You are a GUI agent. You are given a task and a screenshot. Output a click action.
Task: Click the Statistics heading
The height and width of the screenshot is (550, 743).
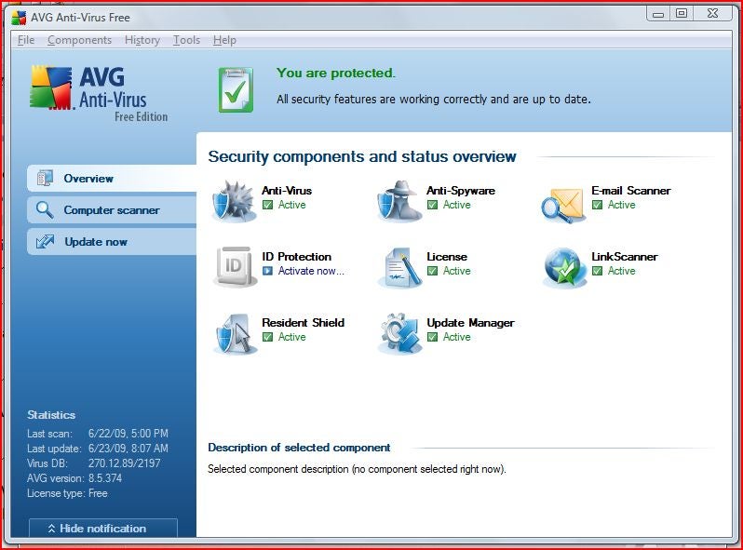pyautogui.click(x=51, y=415)
